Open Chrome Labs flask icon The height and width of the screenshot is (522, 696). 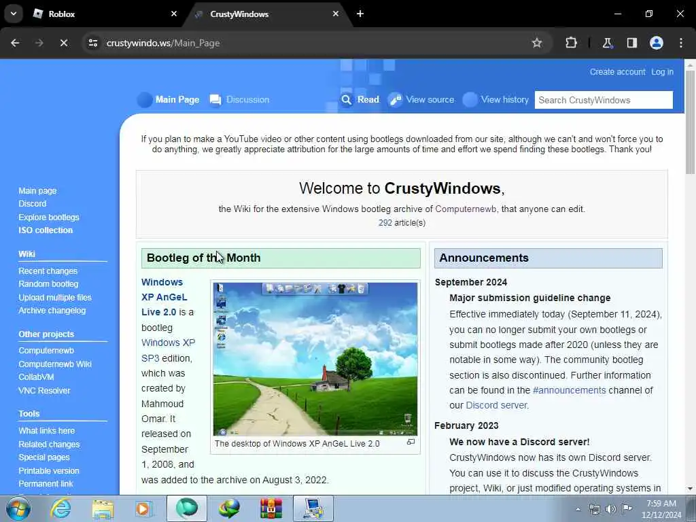[607, 43]
